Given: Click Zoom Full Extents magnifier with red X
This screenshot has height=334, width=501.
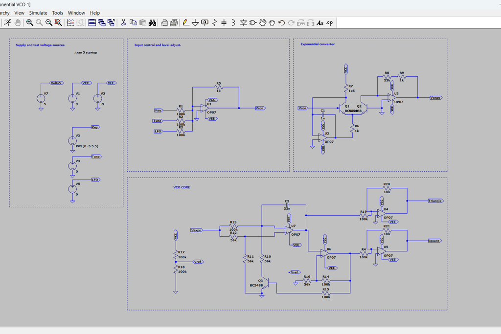Looking at the screenshot, I should [x=58, y=22].
